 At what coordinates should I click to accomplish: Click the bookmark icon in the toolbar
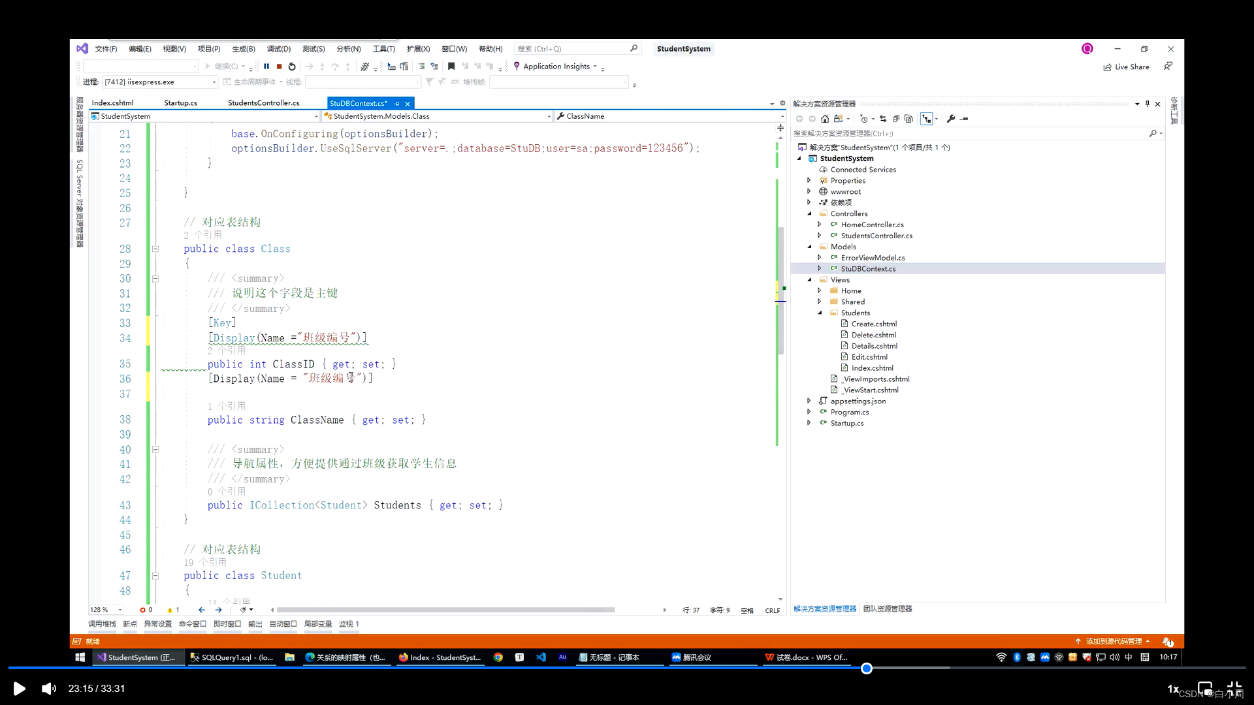(451, 67)
